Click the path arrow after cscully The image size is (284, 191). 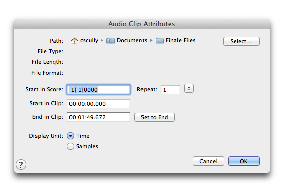pyautogui.click(x=102, y=40)
